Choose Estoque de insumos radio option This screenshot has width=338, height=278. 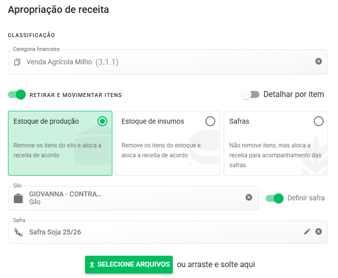pyautogui.click(x=210, y=121)
